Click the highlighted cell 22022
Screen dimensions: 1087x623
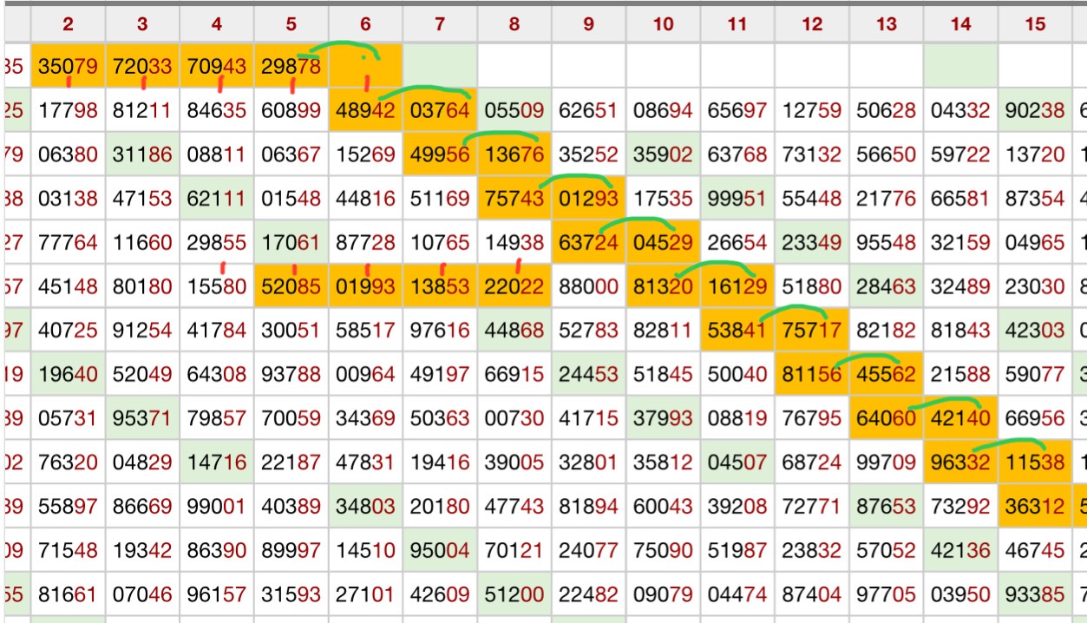(x=514, y=286)
